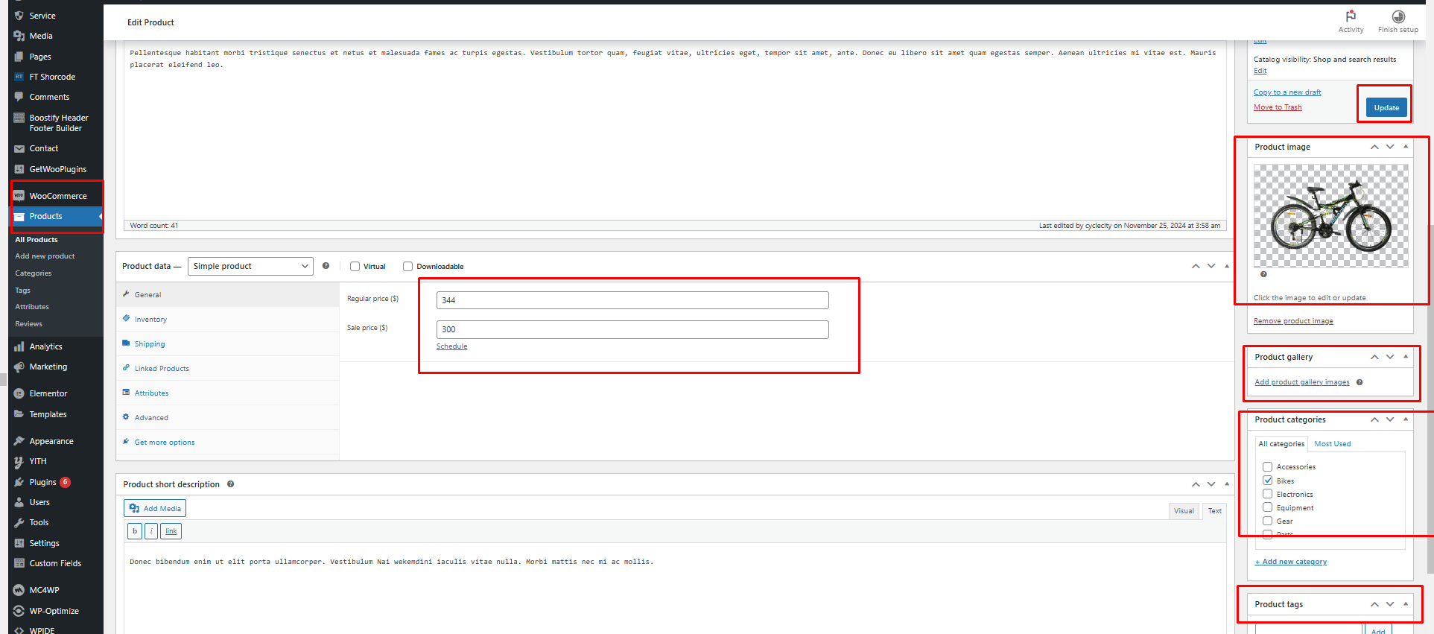Switch short description editor to Visual
The image size is (1434, 634).
pos(1184,511)
